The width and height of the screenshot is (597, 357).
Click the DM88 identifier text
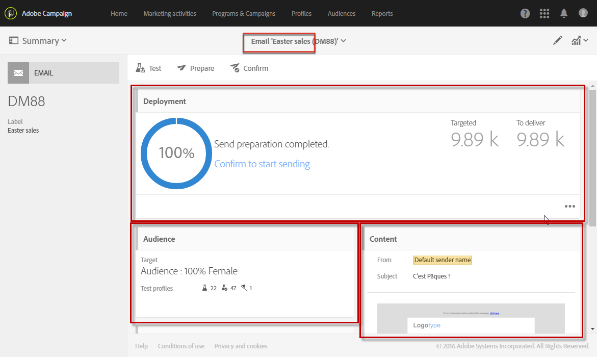click(27, 101)
